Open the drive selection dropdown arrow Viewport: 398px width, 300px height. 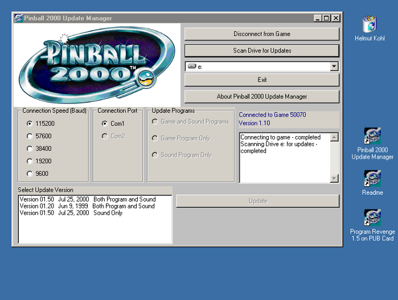[334, 67]
